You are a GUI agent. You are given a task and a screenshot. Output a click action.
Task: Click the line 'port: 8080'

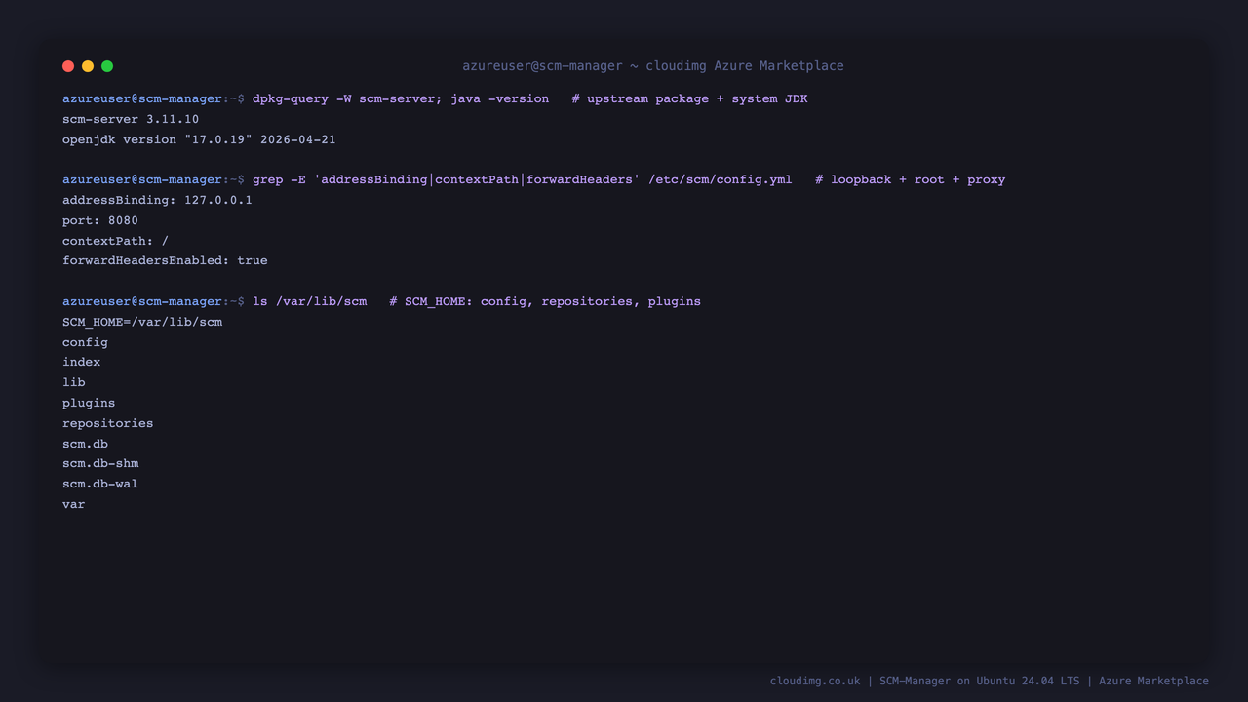point(100,220)
